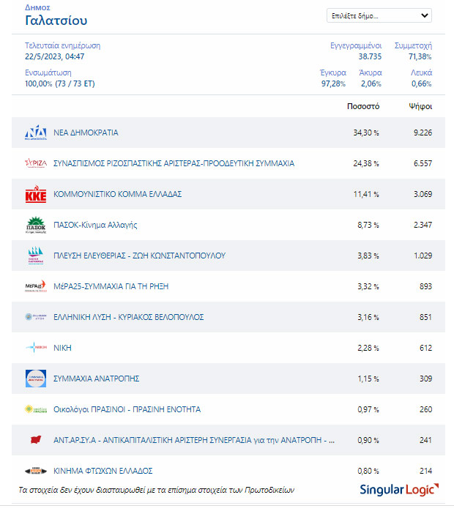Click the ΣΥΡΙΖΑ party logo
454x514 pixels.
click(x=36, y=163)
